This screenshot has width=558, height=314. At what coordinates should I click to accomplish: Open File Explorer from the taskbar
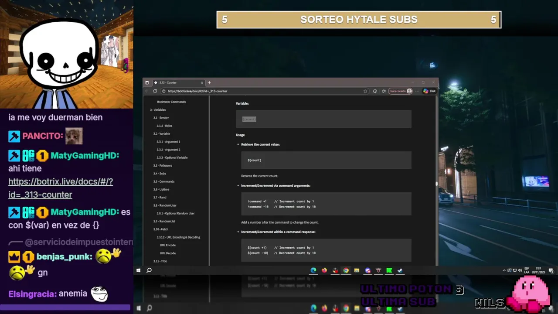357,270
